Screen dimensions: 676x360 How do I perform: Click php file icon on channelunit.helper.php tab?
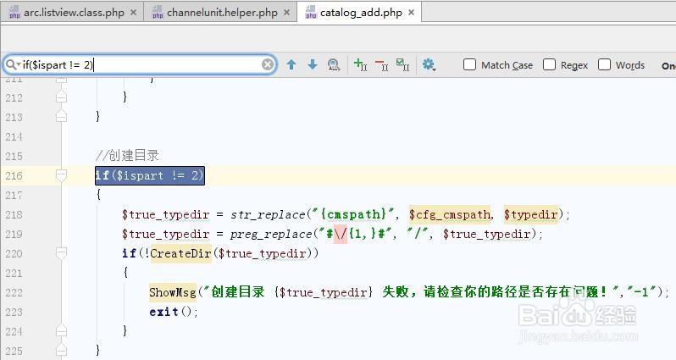pos(158,12)
